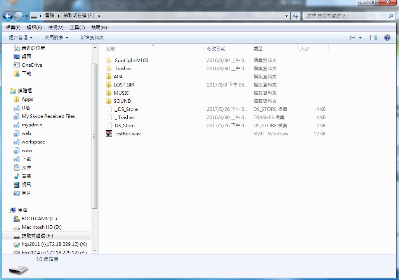The height and width of the screenshot is (280, 399).
Task: Click 電腦 in the address breadcrumb
Action: click(50, 16)
